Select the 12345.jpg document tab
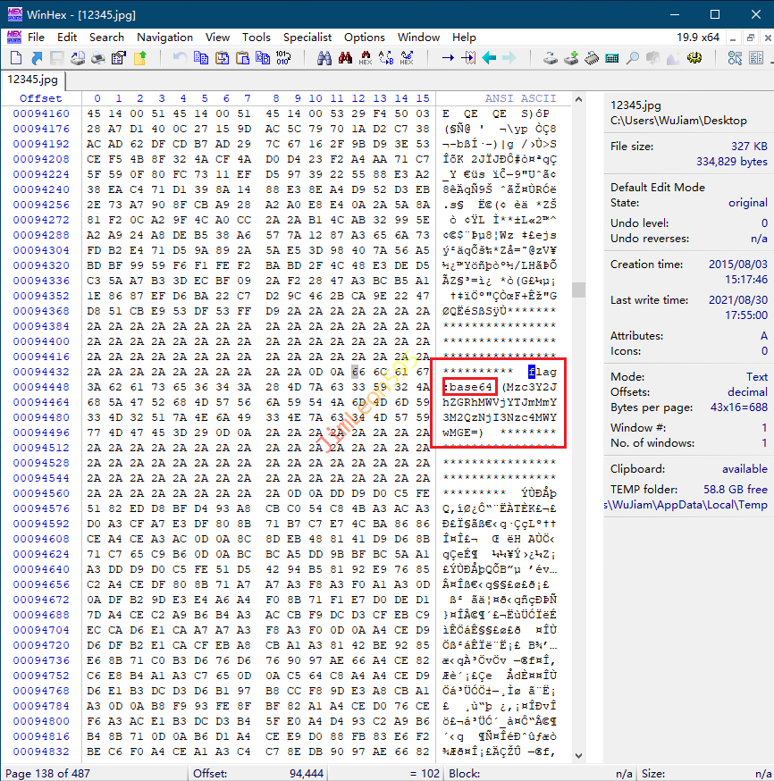774x781 pixels. [31, 79]
